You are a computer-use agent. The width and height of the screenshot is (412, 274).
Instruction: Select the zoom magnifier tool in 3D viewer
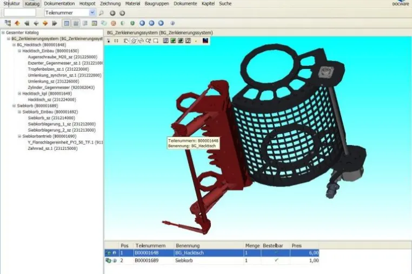148,40
